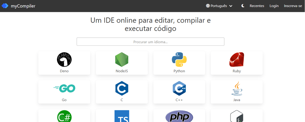Select the Java coffee cup icon
The height and width of the screenshot is (122, 305).
tap(237, 89)
